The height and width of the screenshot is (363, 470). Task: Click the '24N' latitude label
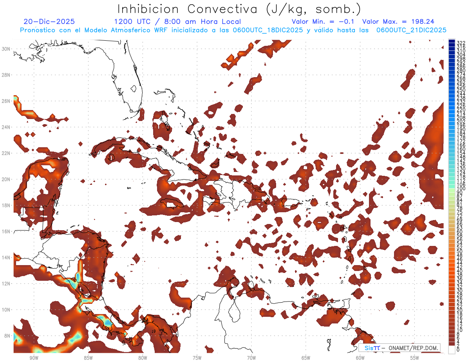(x=6, y=127)
